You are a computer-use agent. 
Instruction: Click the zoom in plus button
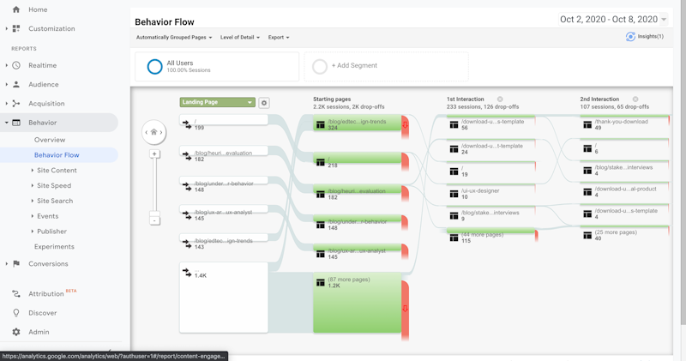tap(154, 154)
